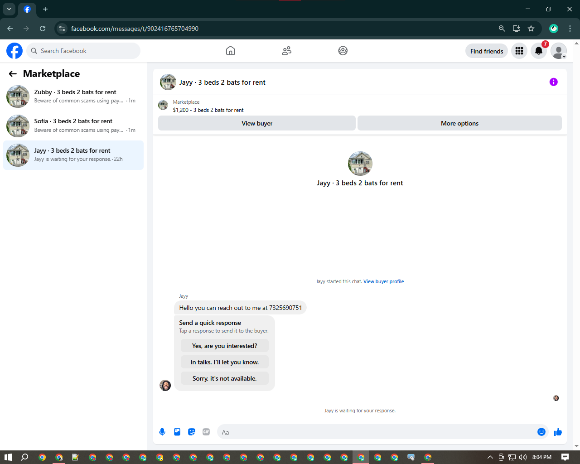This screenshot has height=464, width=580.
Task: Click the $1,200 listing title text
Action: coord(208,110)
